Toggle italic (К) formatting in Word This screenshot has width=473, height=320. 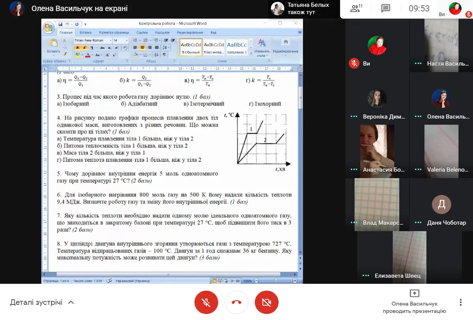pos(84,48)
